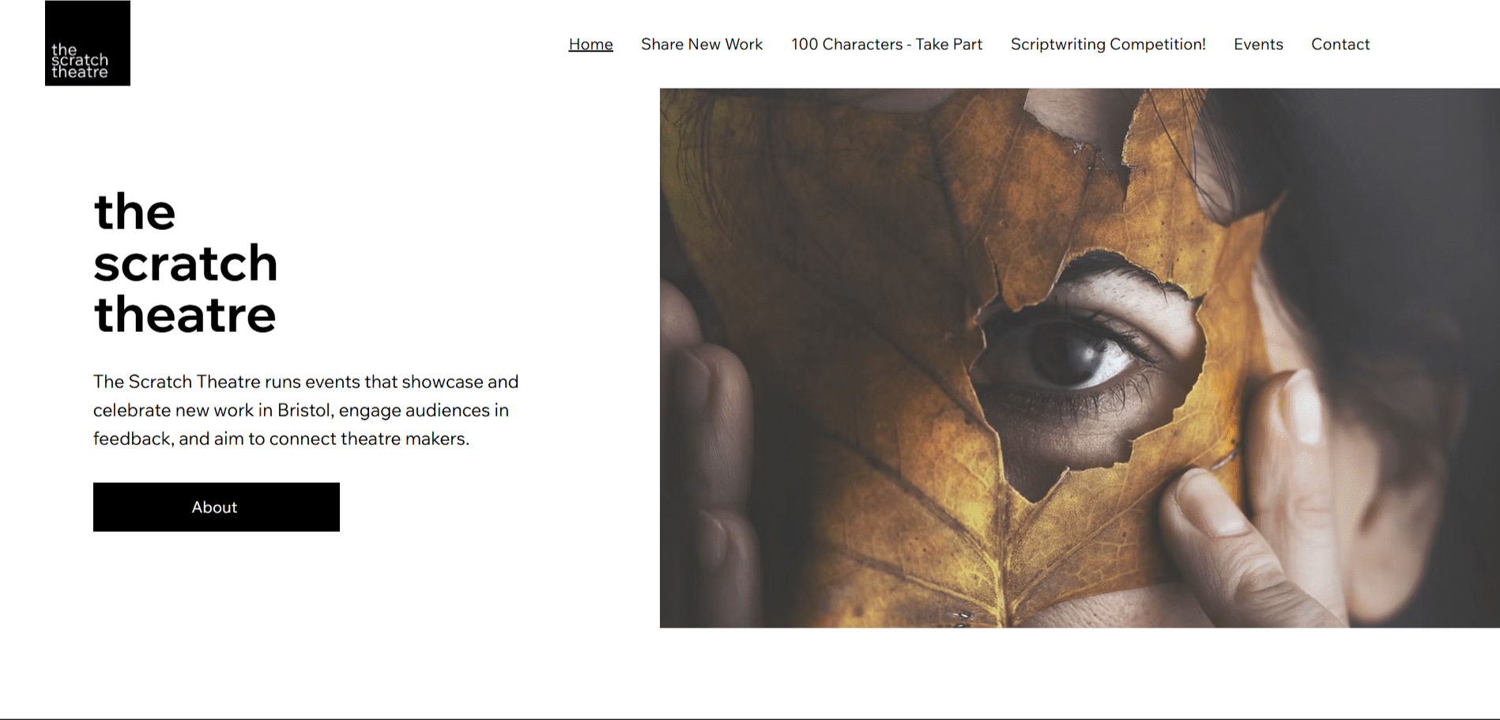Click the autumn leaf hero photo

(1080, 358)
